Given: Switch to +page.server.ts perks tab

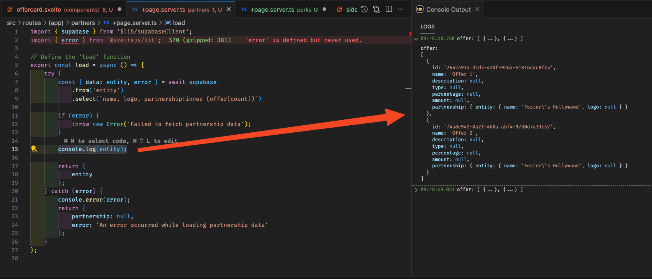Looking at the screenshot, I should (284, 9).
